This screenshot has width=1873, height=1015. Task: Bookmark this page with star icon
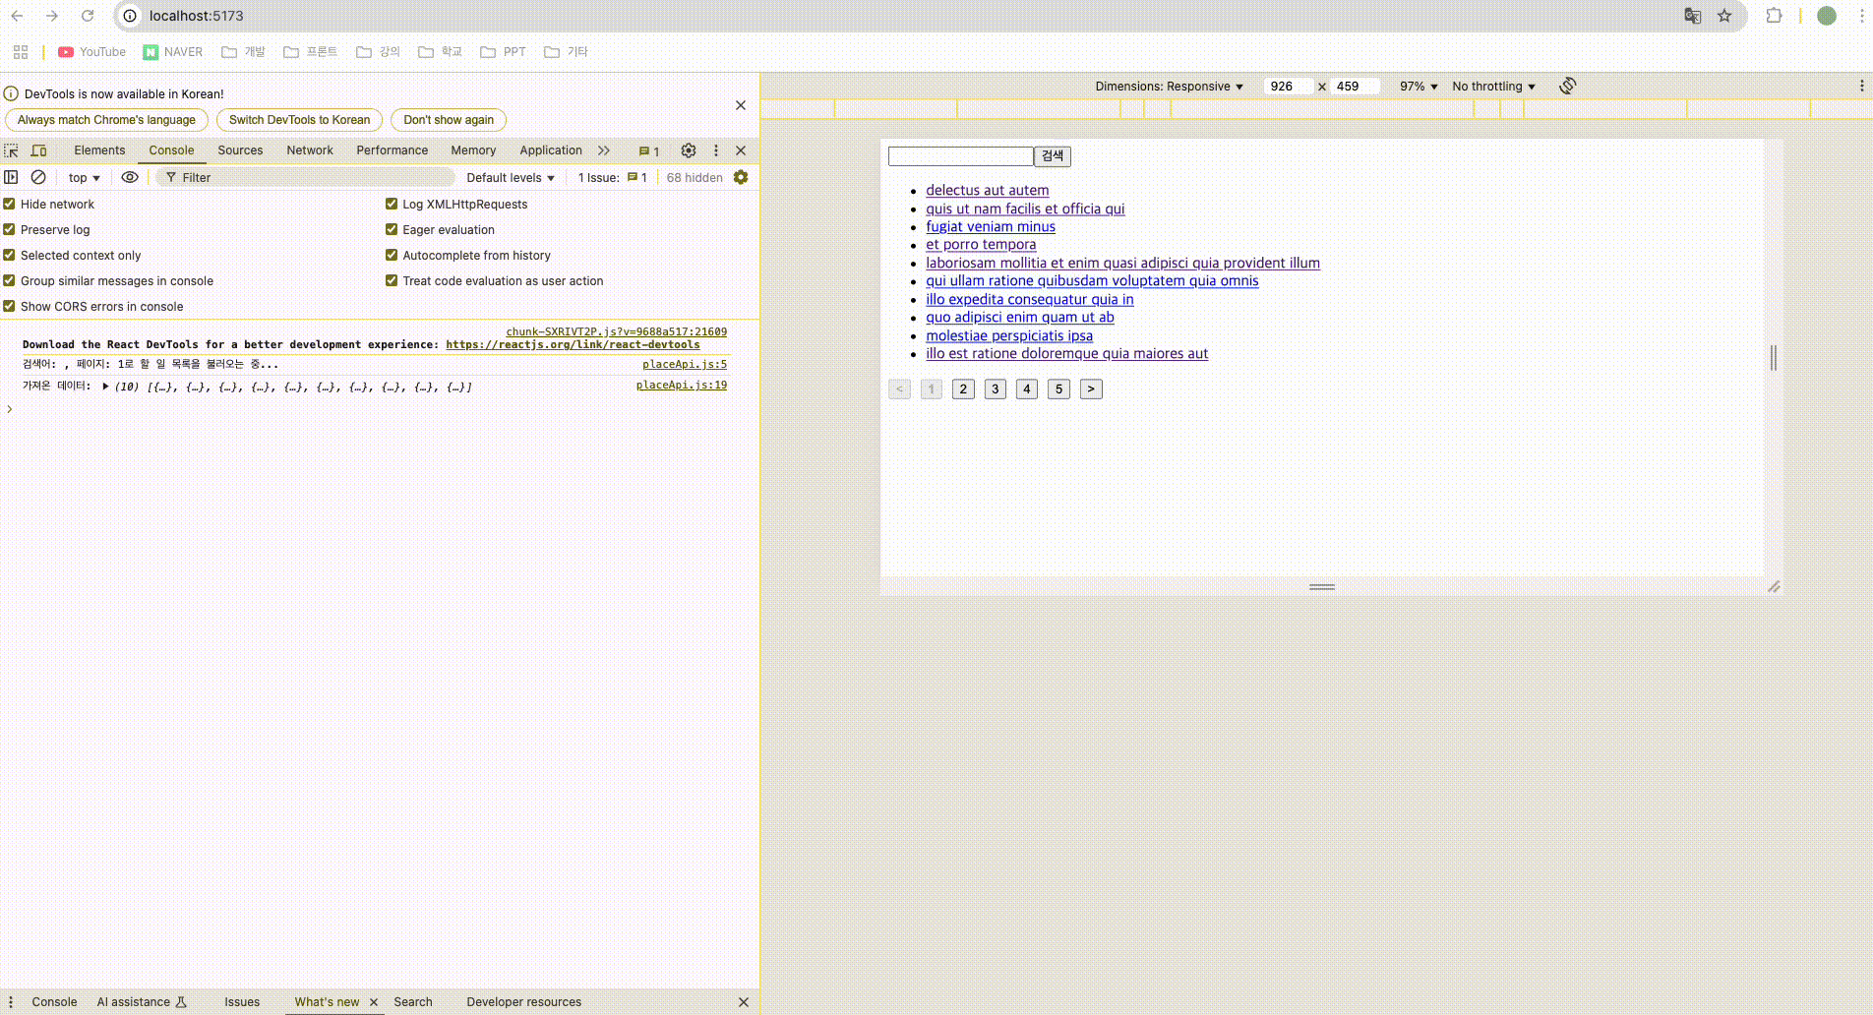click(x=1724, y=16)
